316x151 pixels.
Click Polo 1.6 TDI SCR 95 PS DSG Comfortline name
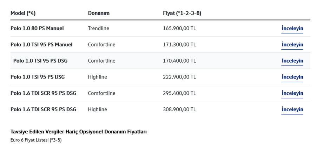pos(43,93)
